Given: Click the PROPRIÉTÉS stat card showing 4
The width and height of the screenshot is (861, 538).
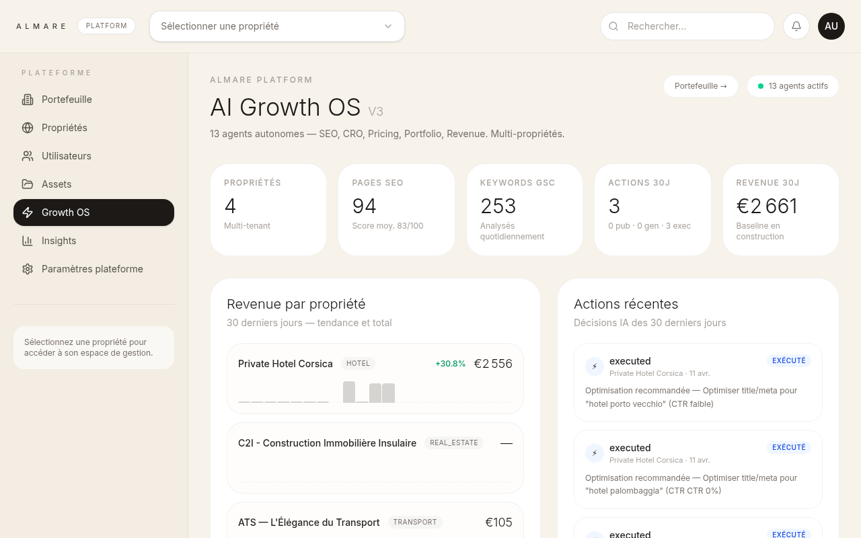Looking at the screenshot, I should coord(268,210).
